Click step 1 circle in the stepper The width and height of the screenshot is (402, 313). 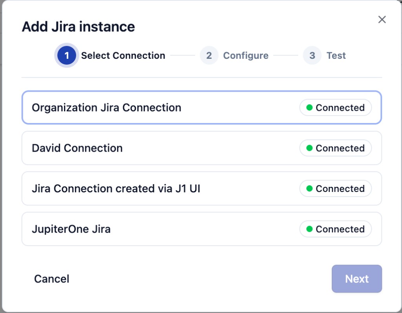67,55
